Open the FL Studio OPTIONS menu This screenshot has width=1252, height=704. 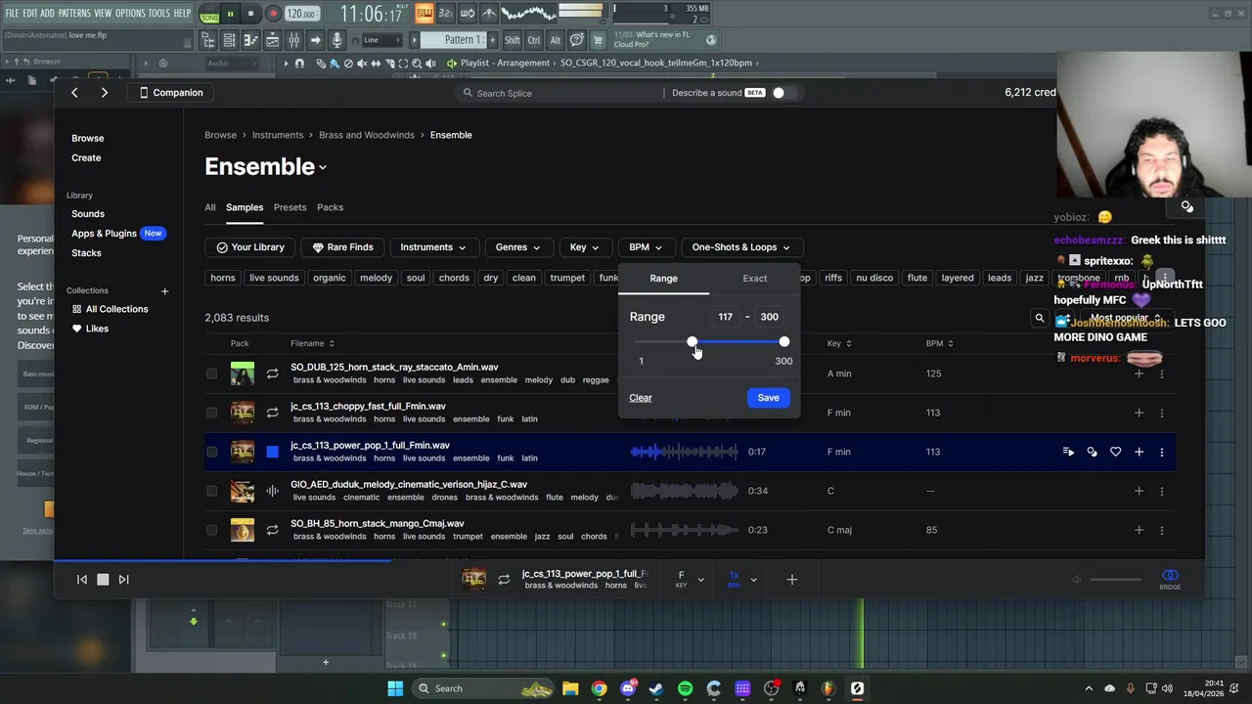point(130,13)
